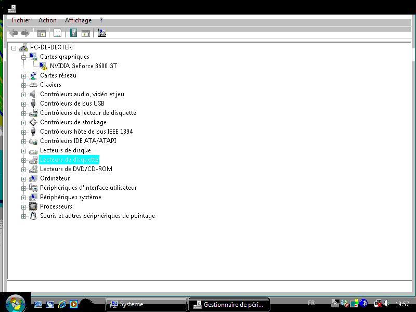416x312 pixels.
Task: Select 'Contrôleurs de bus USB' label
Action: [x=72, y=103]
